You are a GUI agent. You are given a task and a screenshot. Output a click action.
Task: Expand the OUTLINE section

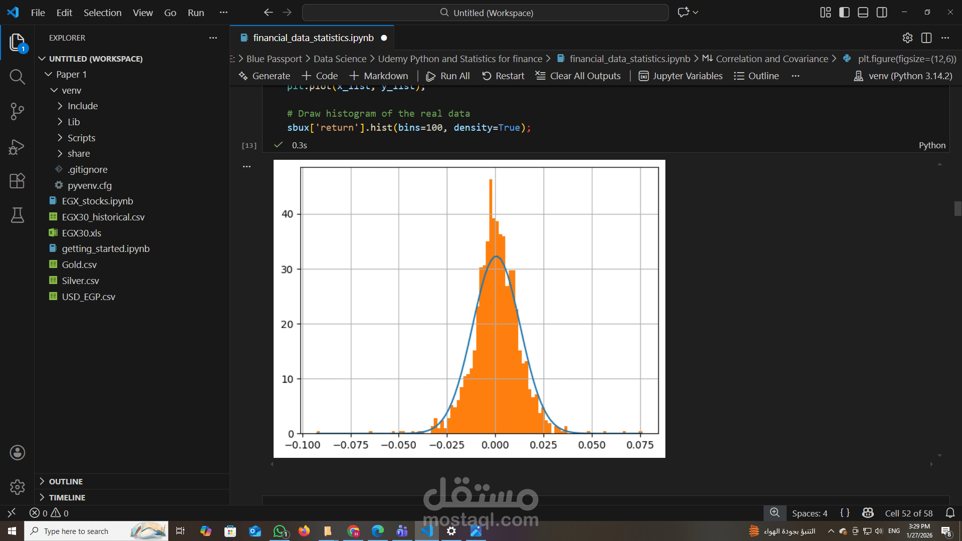coord(66,481)
